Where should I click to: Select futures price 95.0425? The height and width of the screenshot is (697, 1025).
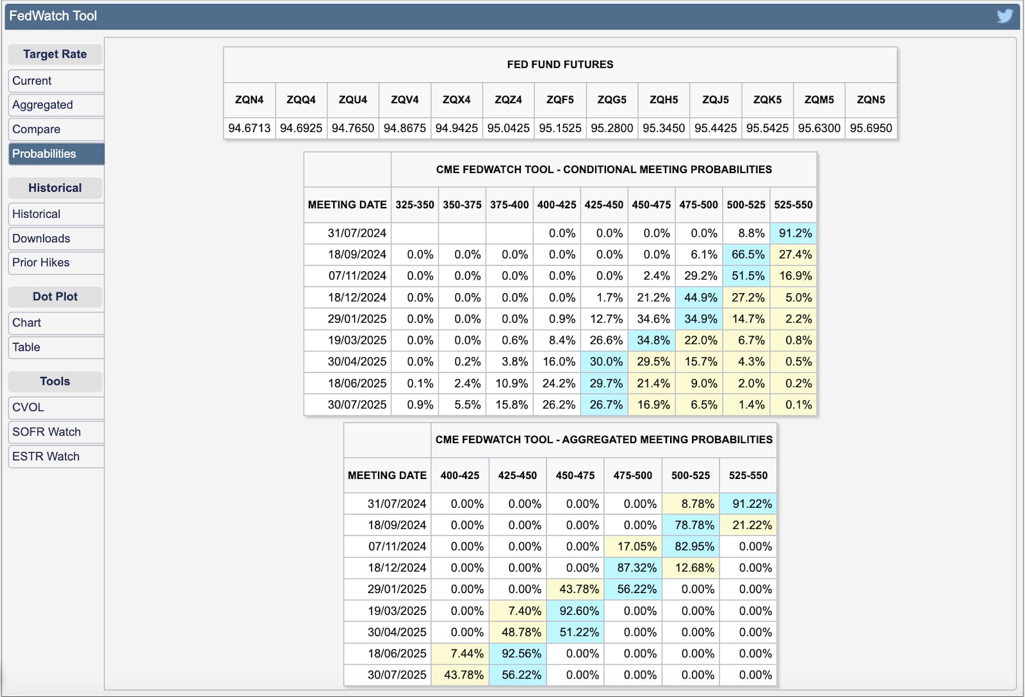tap(509, 128)
